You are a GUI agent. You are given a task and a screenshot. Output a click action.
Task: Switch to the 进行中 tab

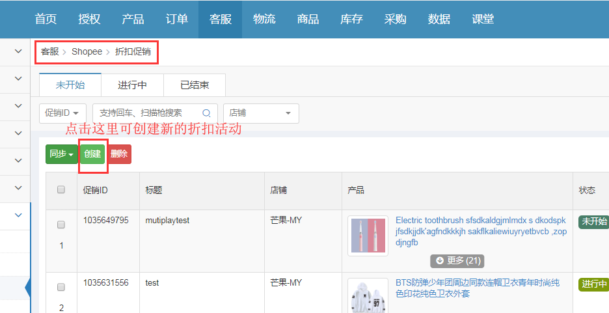(132, 85)
